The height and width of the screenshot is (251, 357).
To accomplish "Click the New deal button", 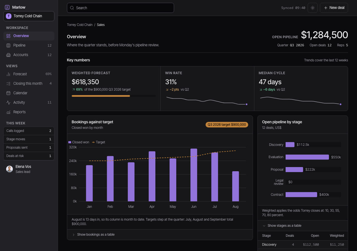I will coord(334,8).
